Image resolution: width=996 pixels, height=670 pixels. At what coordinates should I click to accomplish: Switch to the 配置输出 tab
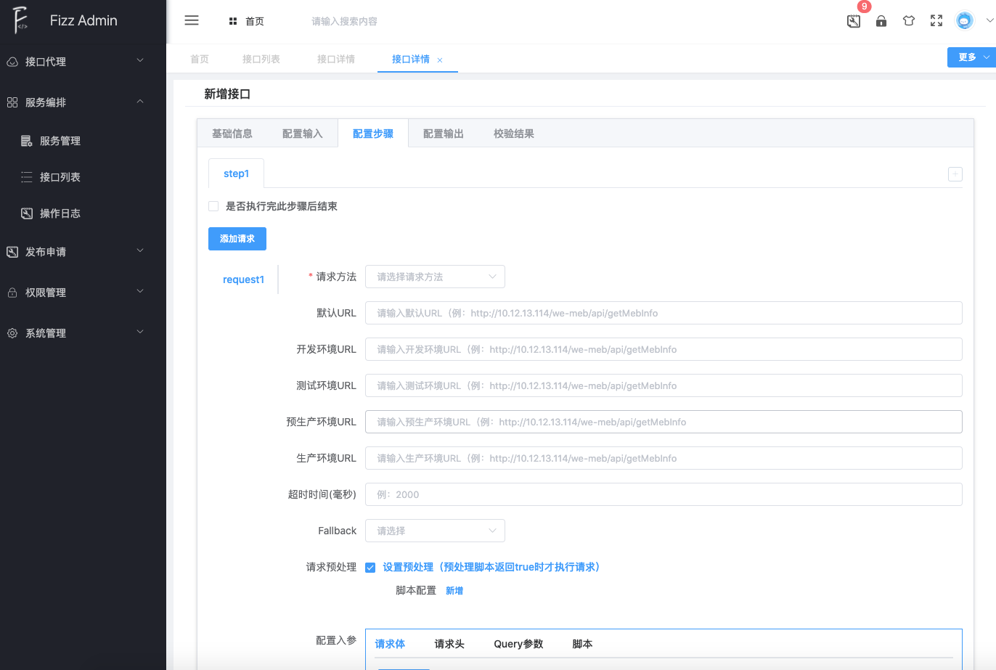click(443, 134)
